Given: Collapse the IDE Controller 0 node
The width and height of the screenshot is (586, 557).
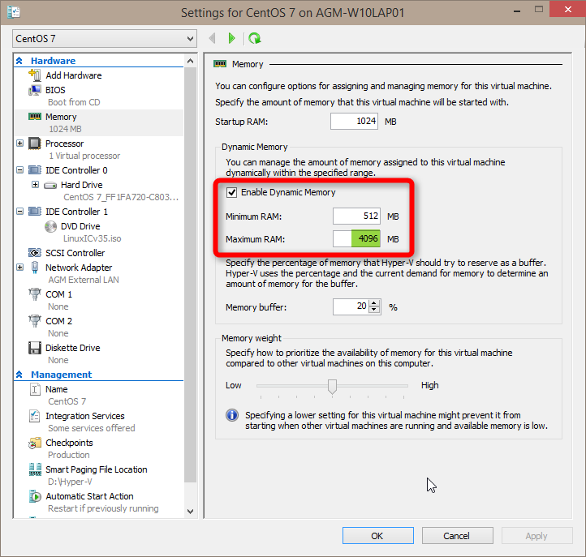Looking at the screenshot, I should tap(19, 170).
